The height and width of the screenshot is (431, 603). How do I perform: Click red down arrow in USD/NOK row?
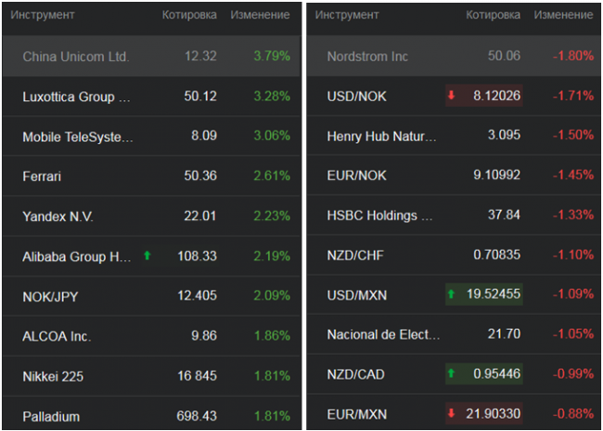coord(452,95)
